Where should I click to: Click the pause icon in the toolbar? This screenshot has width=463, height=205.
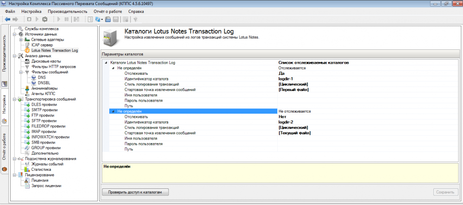point(66,19)
